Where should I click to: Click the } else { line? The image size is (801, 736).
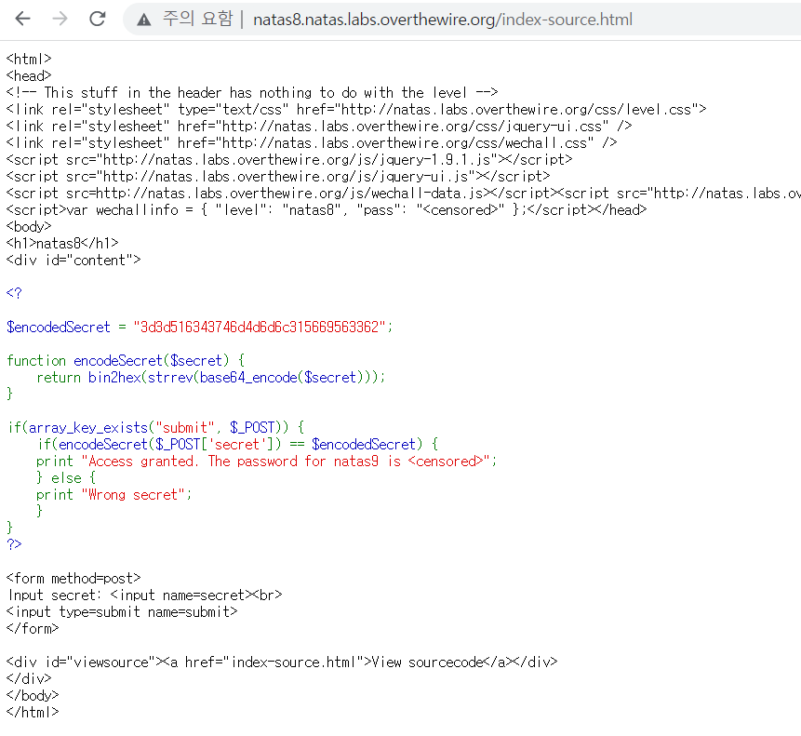coord(66,478)
